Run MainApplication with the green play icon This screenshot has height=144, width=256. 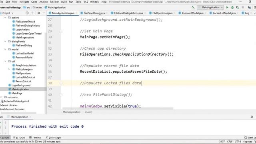227,7
